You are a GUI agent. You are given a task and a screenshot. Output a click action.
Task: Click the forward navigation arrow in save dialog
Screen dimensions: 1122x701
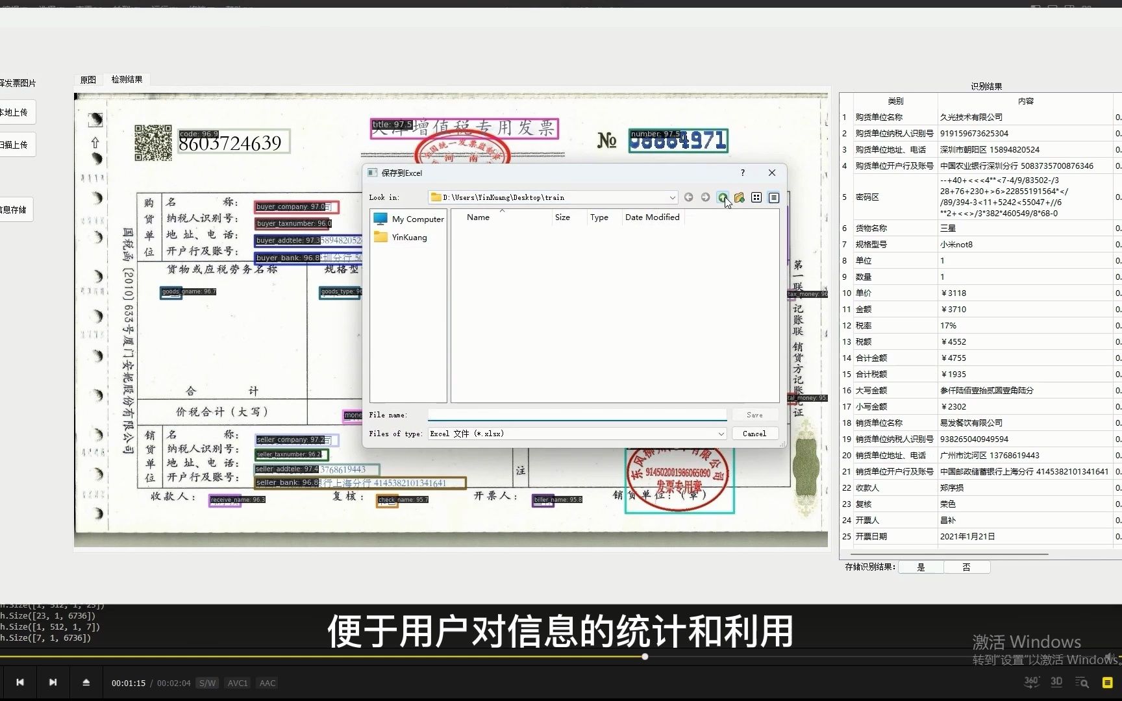[705, 197]
